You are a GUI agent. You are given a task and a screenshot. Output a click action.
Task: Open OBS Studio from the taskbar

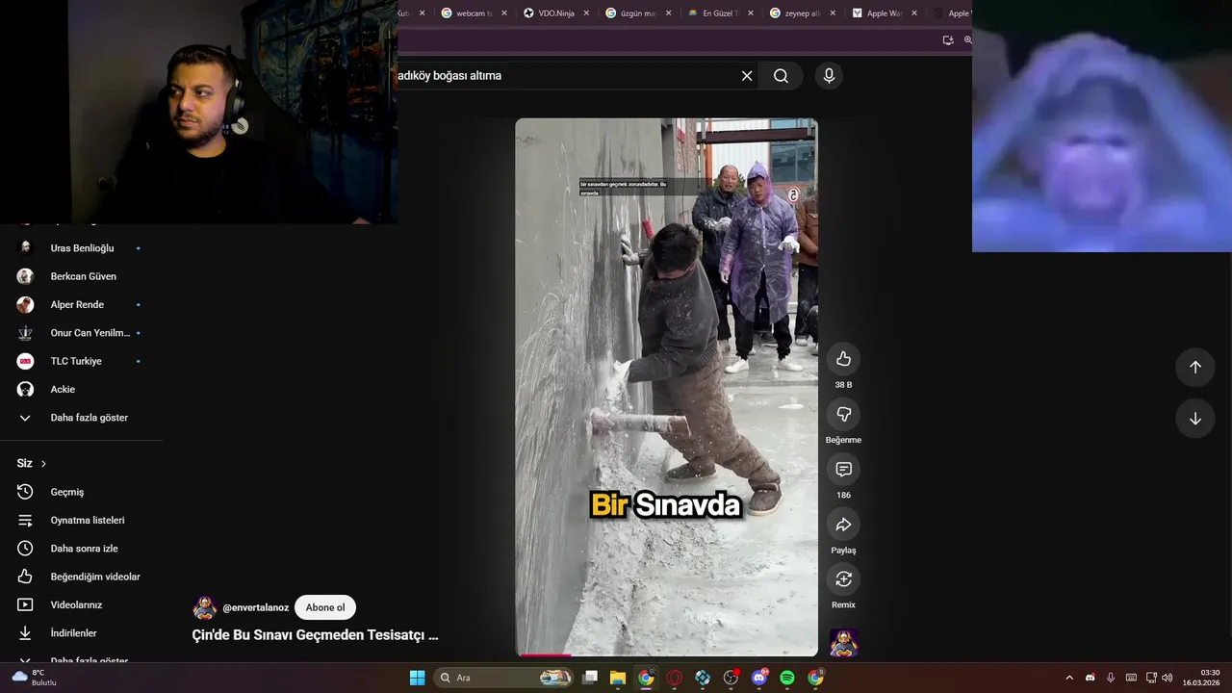731,678
